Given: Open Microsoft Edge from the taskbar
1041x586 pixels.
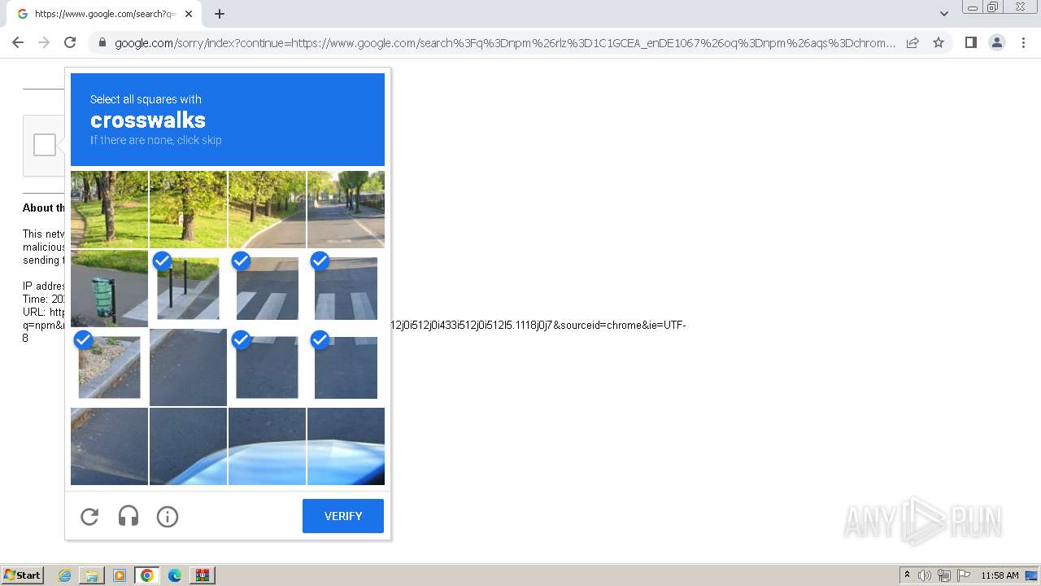Looking at the screenshot, I should click(175, 575).
